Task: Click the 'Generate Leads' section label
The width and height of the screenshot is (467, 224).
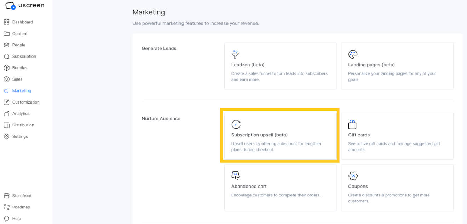Action: (159, 48)
